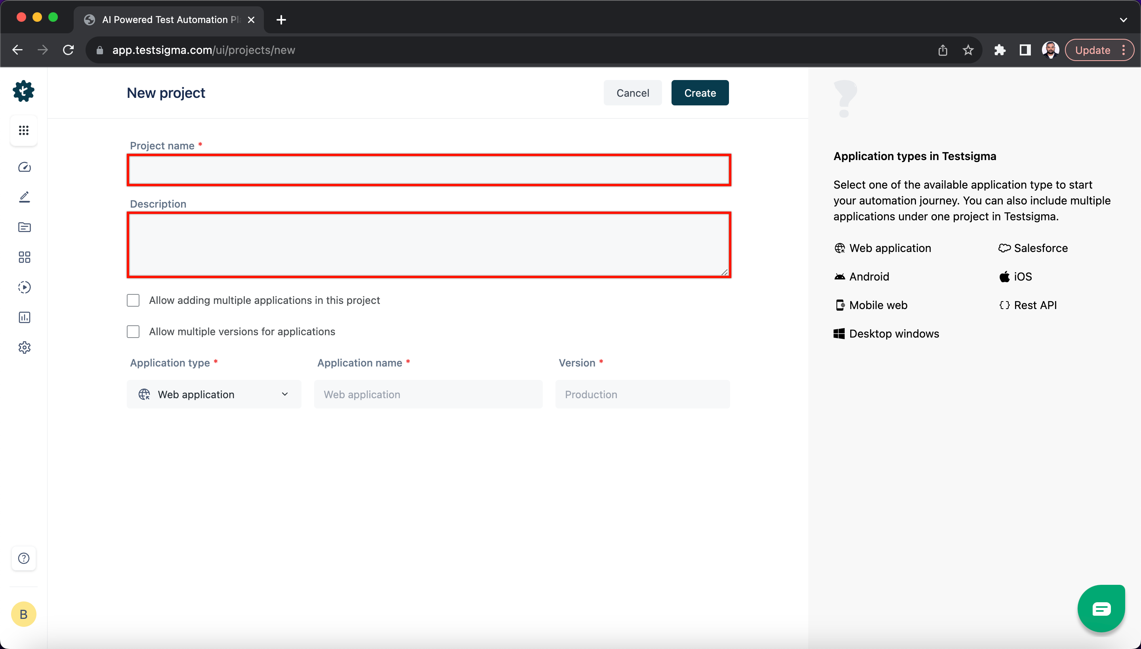Close the AI Powered Test Automation tab
Screen dimensions: 1141x649
251,20
